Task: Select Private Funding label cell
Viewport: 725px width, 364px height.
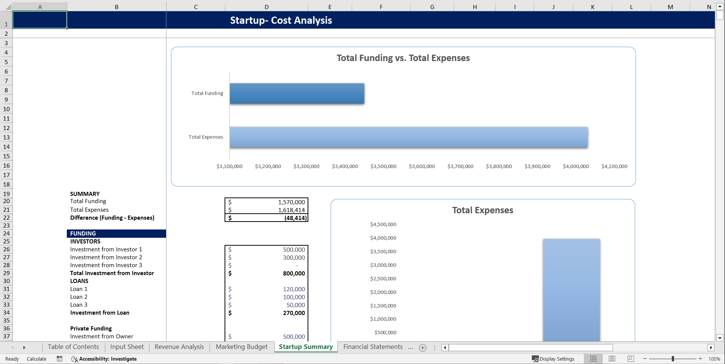Action: 116,329
